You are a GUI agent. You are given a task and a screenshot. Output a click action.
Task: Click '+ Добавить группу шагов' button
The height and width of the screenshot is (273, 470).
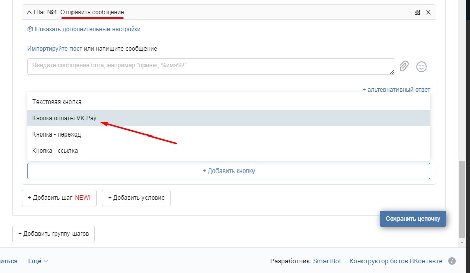[x=53, y=234]
